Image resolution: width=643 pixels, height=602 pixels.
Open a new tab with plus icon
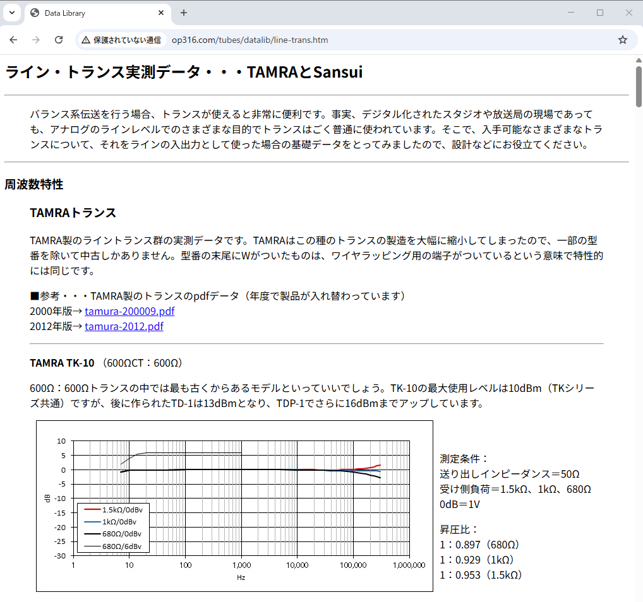184,13
